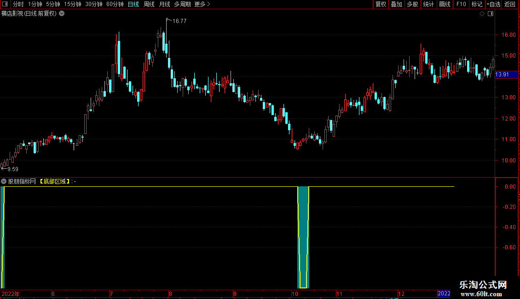Click the 统计 statistics button
Screen dimensions: 520x299
tap(428, 4)
